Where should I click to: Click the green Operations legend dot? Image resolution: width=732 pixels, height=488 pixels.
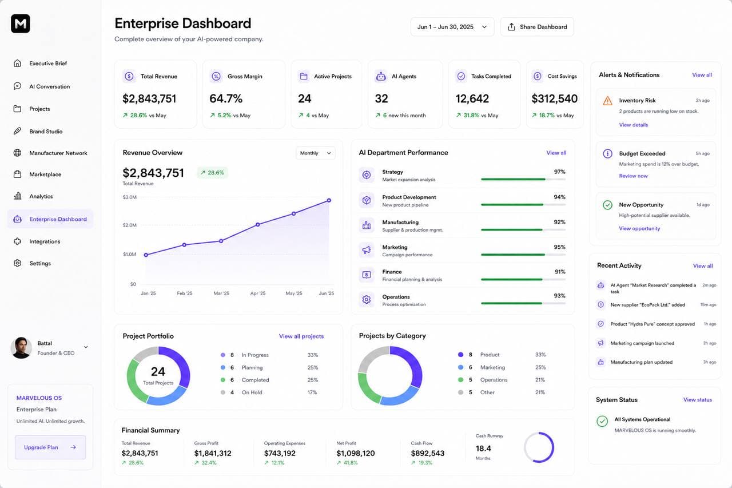(460, 380)
